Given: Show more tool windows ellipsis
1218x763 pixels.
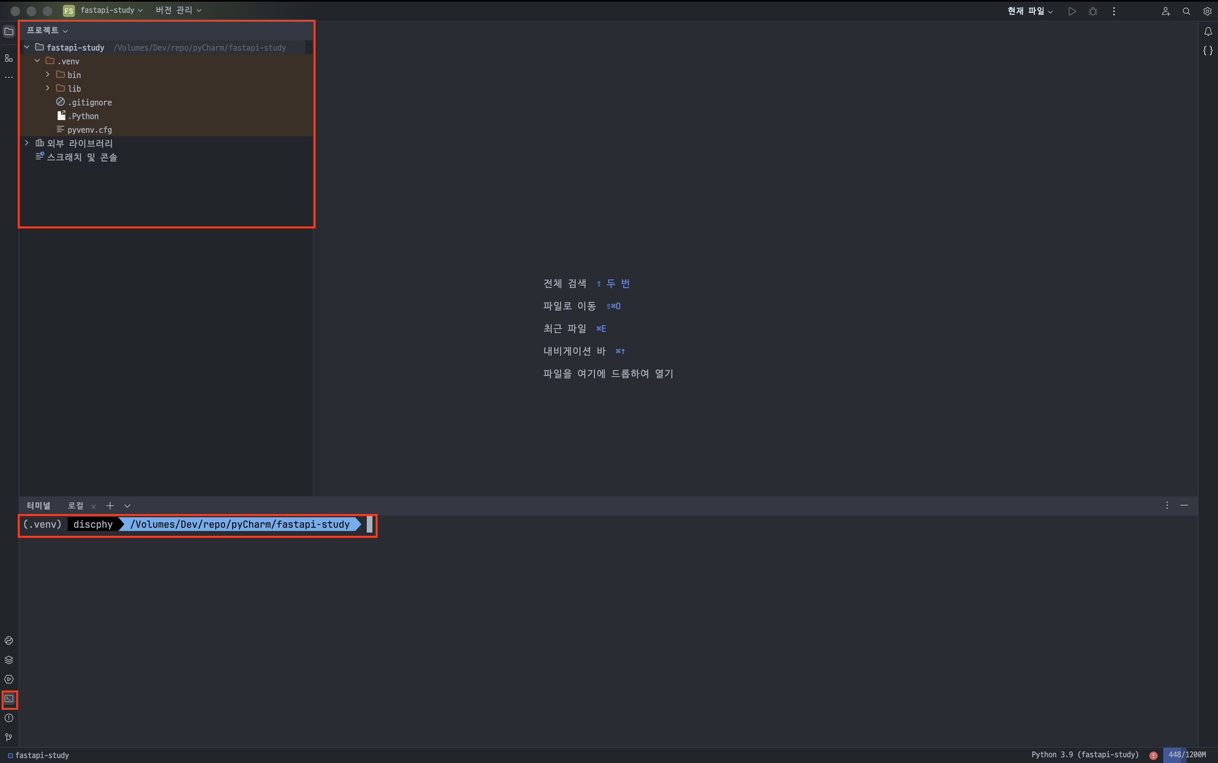Looking at the screenshot, I should pos(9,77).
